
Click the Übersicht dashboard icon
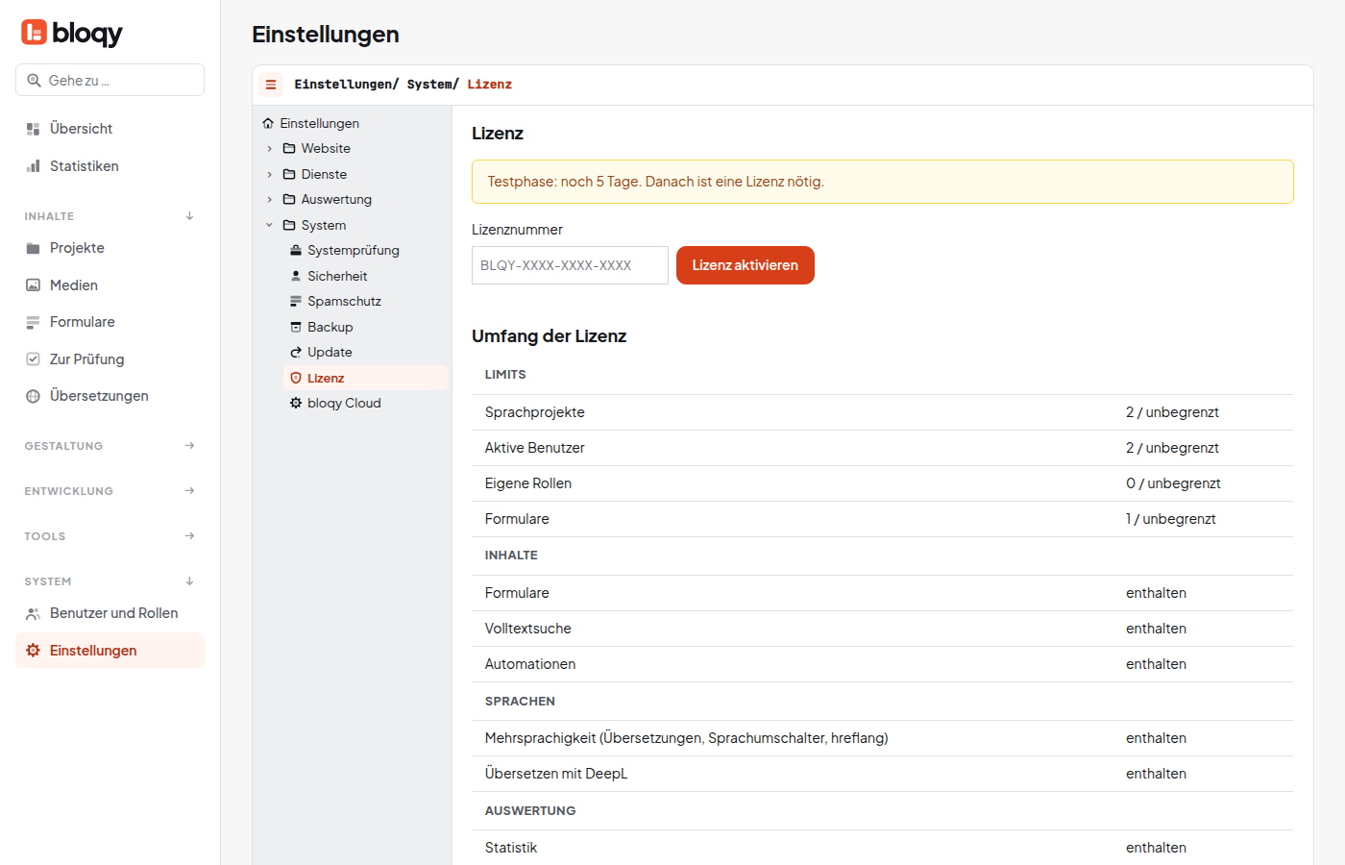(x=33, y=129)
